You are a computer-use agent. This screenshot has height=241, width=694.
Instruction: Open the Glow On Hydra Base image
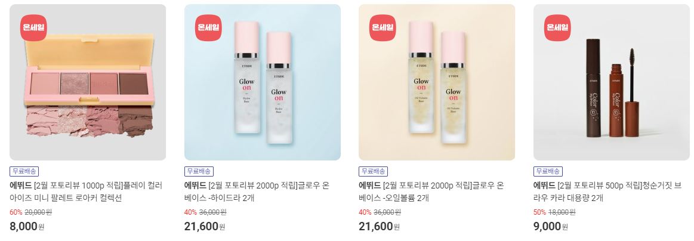tap(263, 82)
